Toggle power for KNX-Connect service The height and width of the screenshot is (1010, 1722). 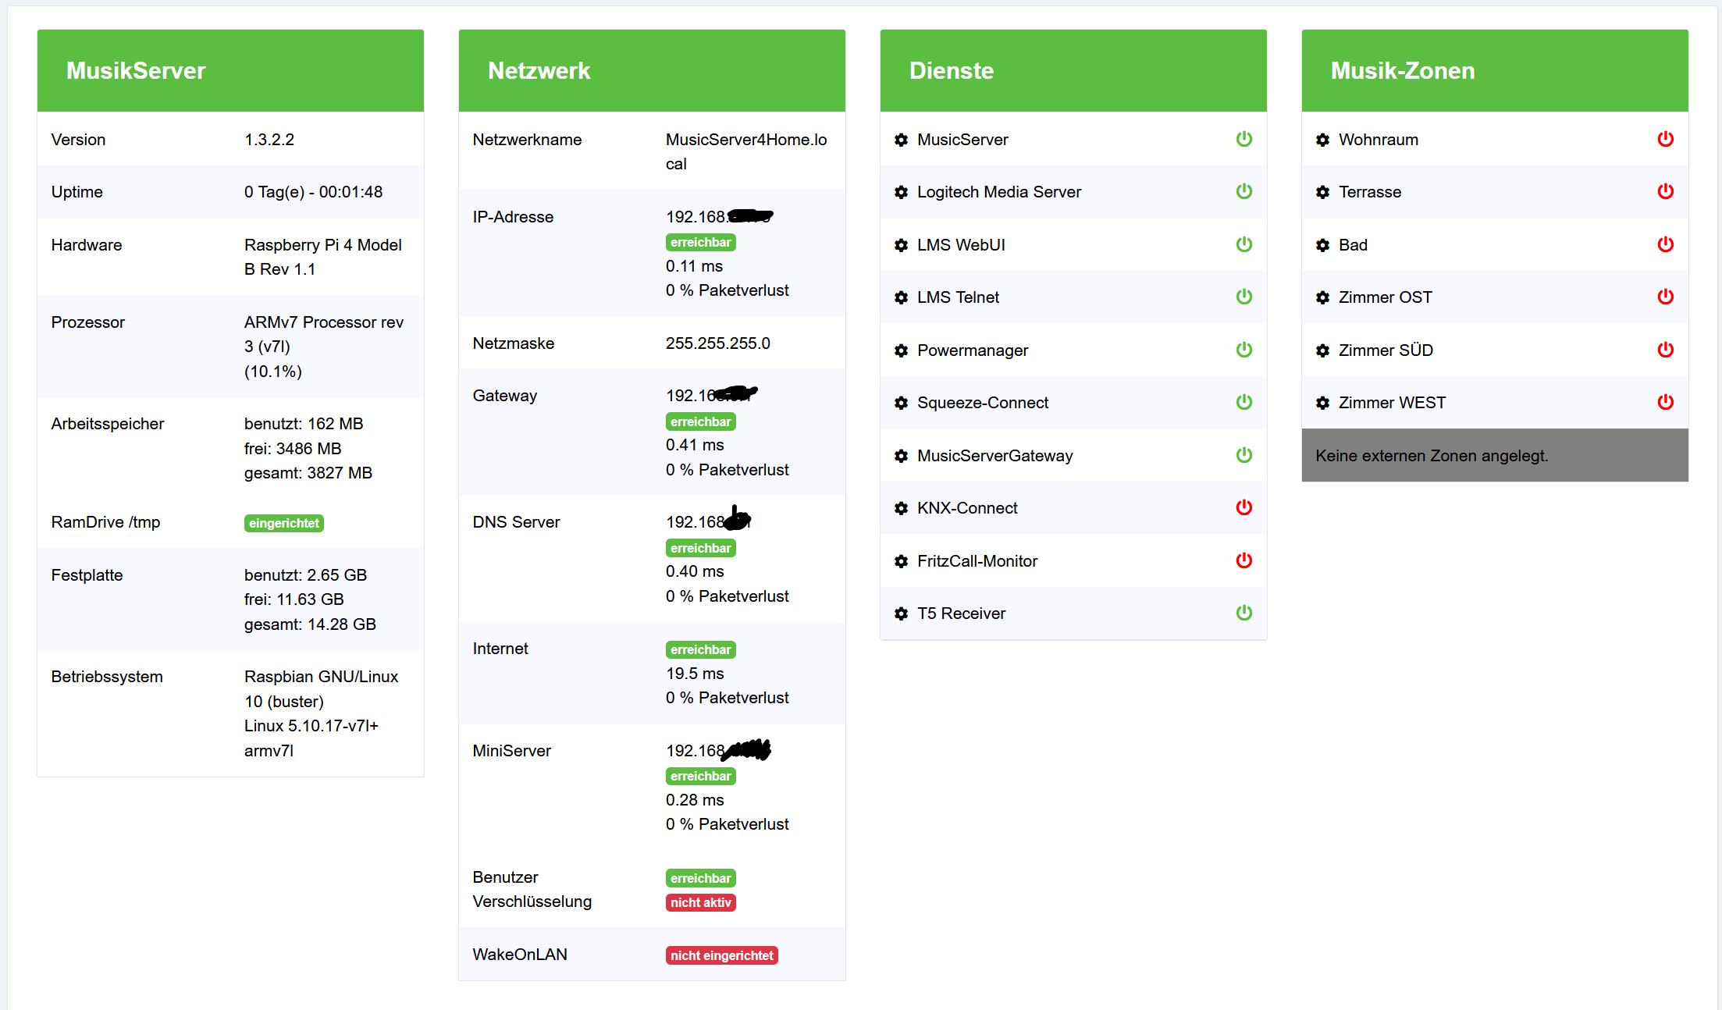pos(1243,507)
